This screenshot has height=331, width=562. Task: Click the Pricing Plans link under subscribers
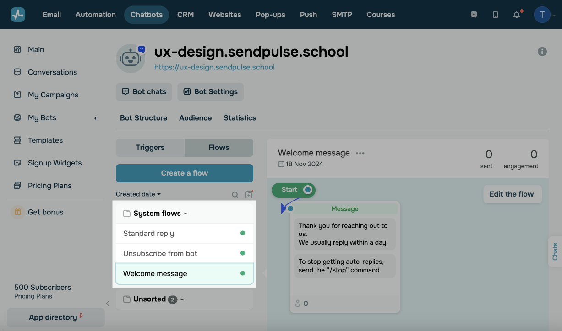[x=33, y=296]
